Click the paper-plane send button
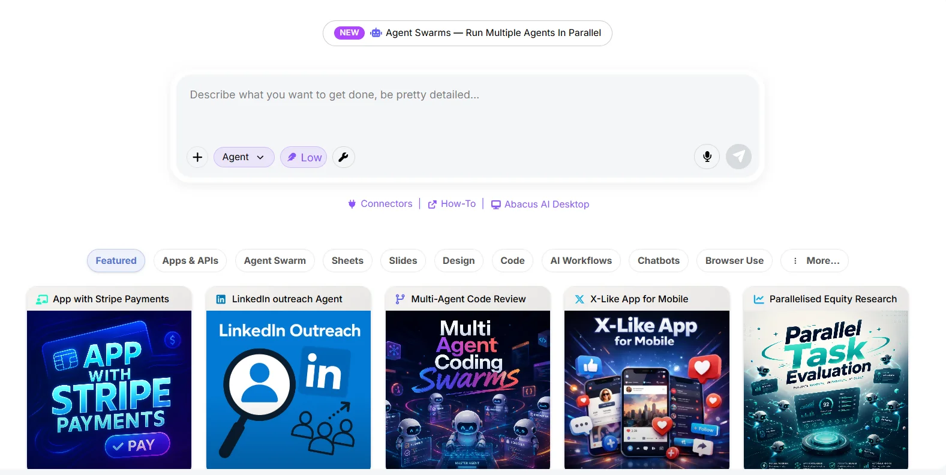946x475 pixels. click(x=738, y=157)
